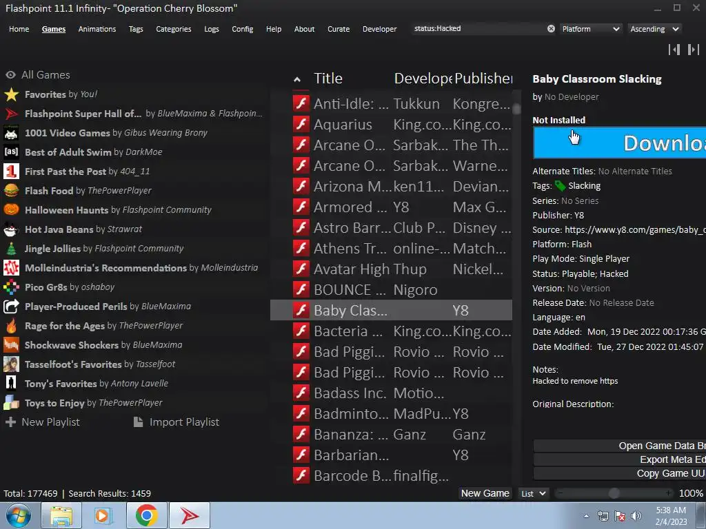Click the Slacking green tag icon
The image size is (706, 529).
pyautogui.click(x=560, y=186)
